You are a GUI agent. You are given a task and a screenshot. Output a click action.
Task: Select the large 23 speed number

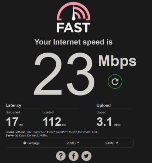[64, 74]
